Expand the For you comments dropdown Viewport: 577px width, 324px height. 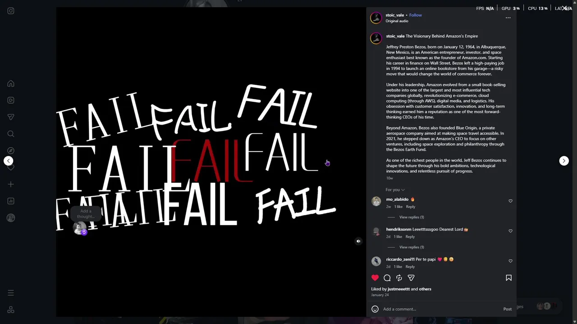click(x=395, y=190)
